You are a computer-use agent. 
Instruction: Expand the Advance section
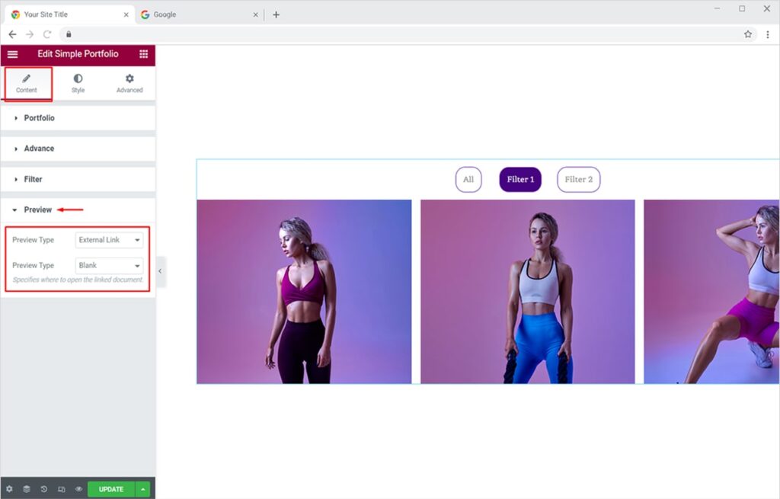39,149
